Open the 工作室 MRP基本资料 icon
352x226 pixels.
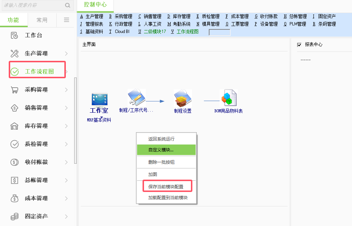99,99
